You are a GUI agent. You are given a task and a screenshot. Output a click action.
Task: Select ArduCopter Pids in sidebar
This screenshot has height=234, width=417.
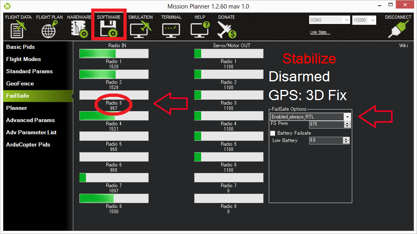point(28,144)
